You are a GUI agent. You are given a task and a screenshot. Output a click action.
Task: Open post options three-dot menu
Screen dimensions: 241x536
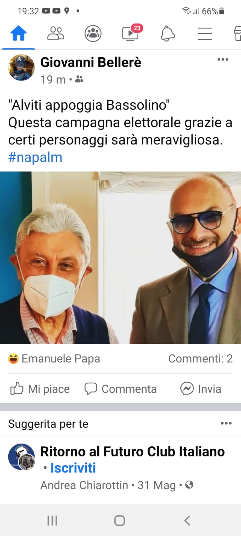(223, 60)
